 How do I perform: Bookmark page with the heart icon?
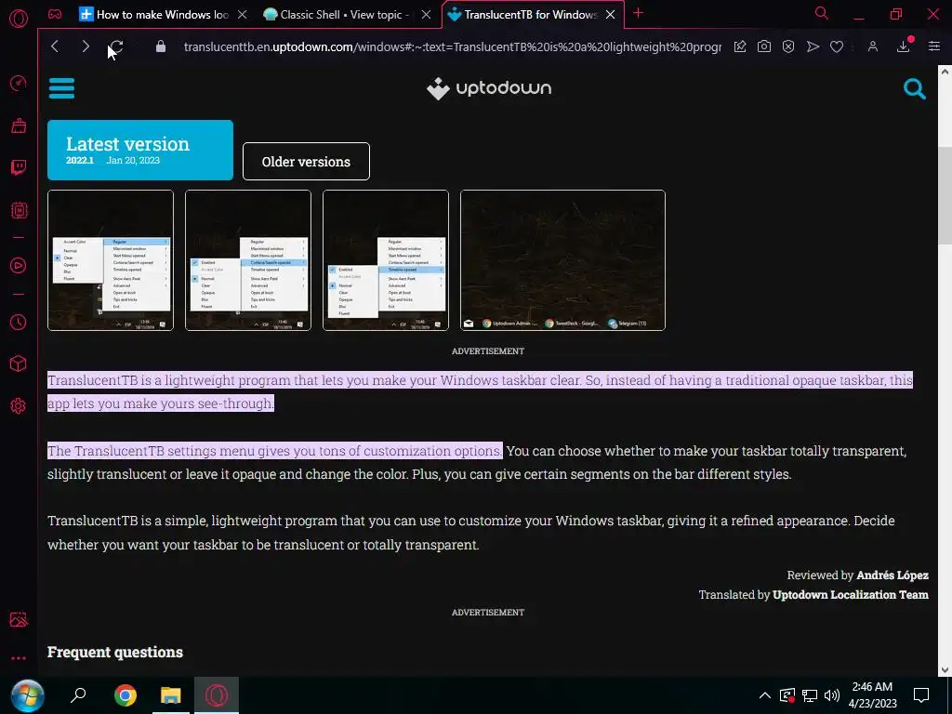click(x=837, y=46)
